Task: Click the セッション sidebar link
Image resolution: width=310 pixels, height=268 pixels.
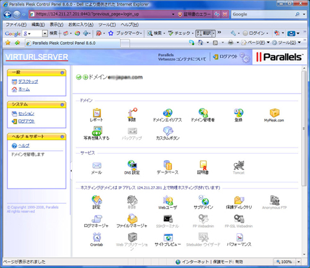Action: 26,114
